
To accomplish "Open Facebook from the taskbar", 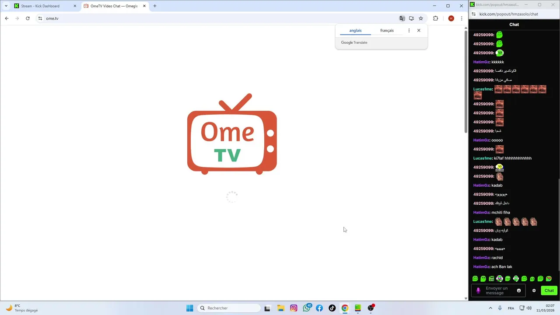I will (x=319, y=308).
